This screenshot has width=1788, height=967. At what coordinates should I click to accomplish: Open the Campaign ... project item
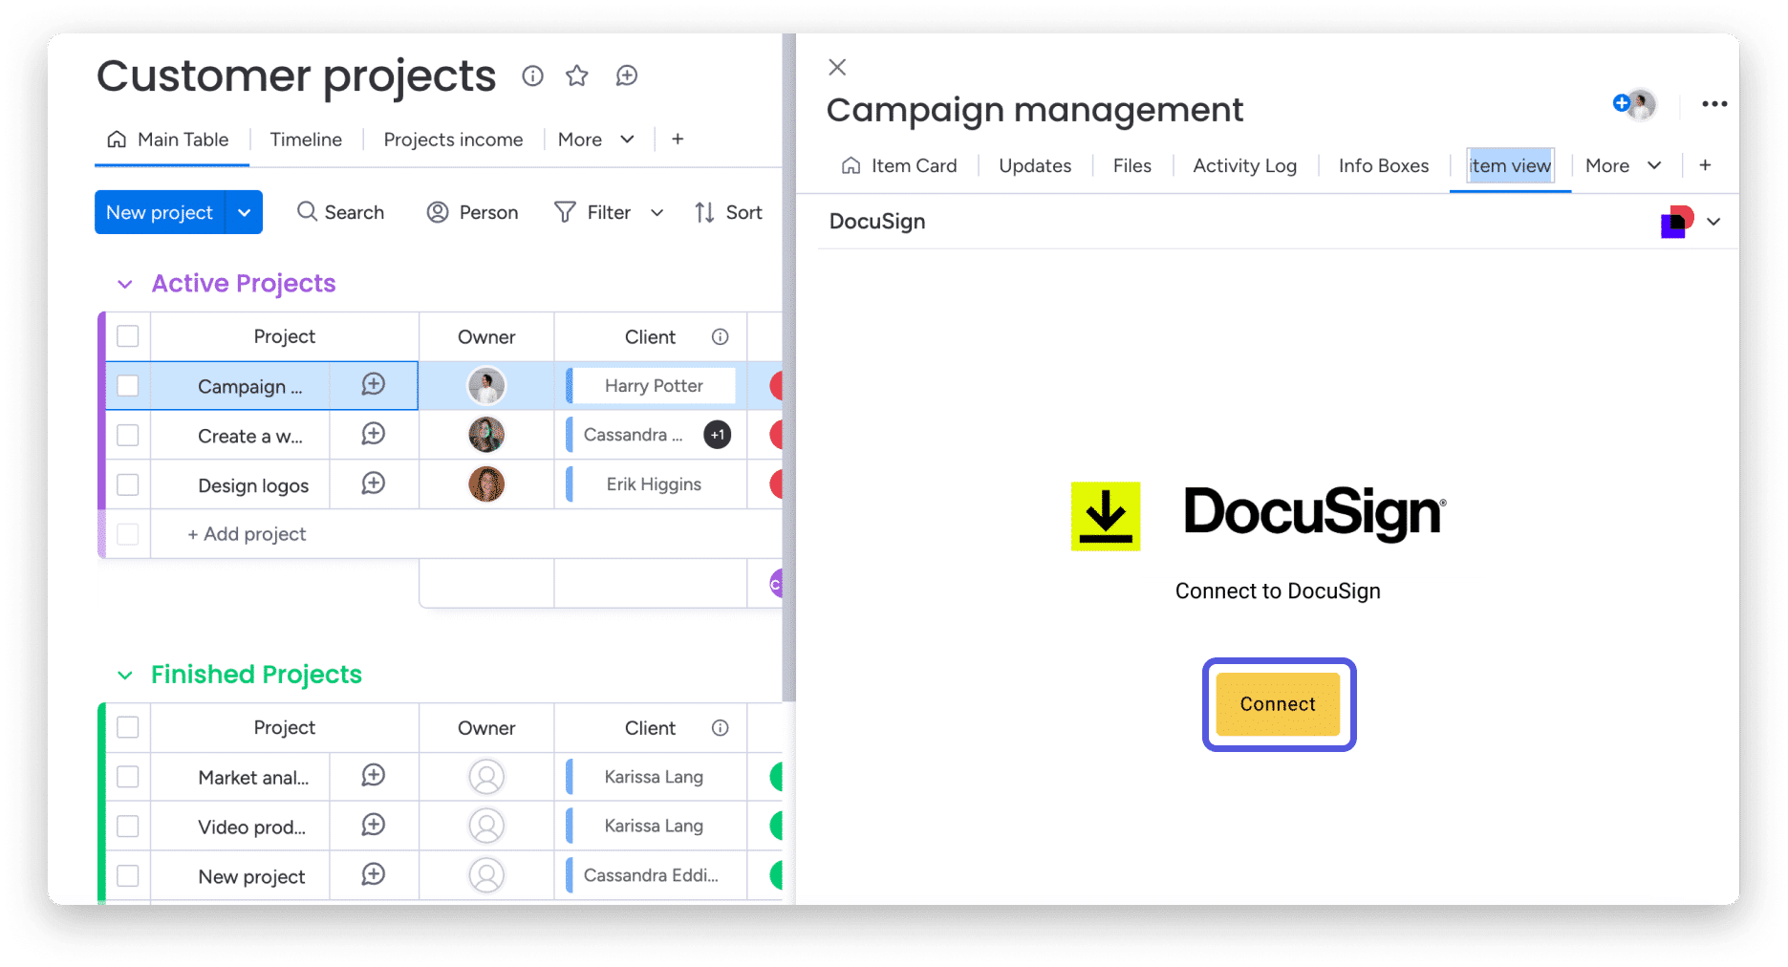click(x=249, y=386)
